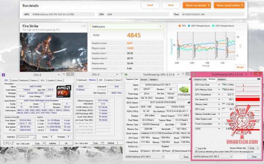
Task: Open the GPU Load sensor dropdown
Action: (219, 109)
